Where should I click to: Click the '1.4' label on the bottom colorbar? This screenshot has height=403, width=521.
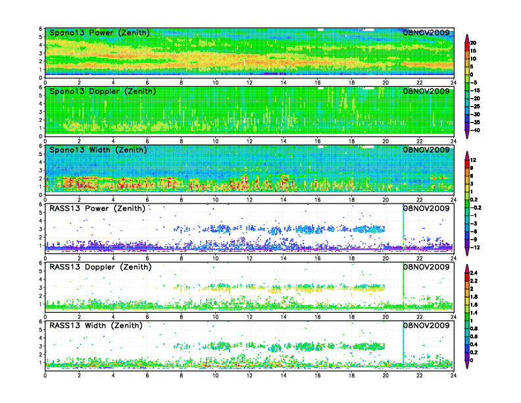point(474,313)
